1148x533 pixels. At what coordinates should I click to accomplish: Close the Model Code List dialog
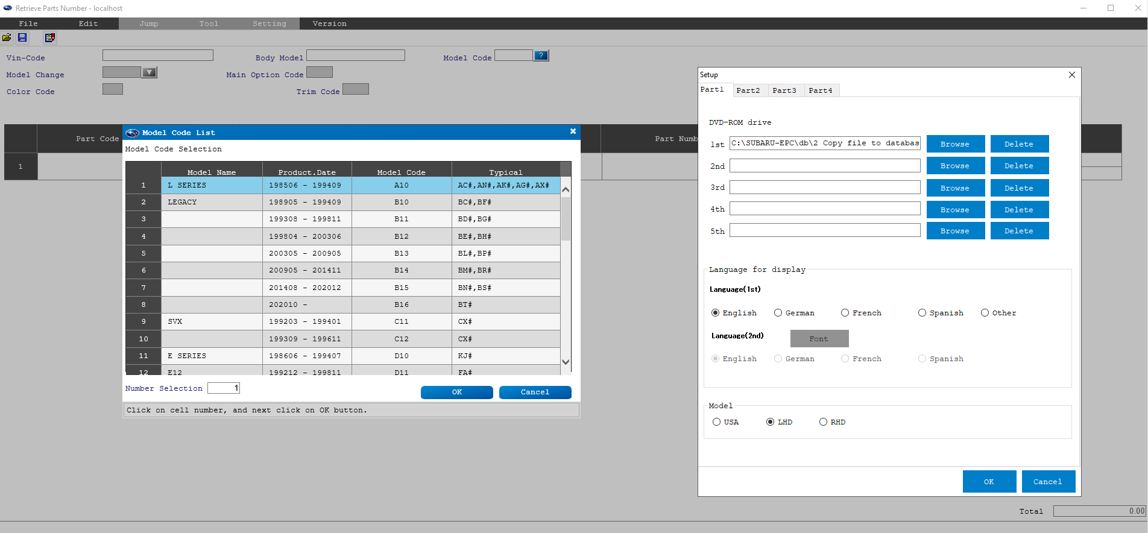(573, 131)
